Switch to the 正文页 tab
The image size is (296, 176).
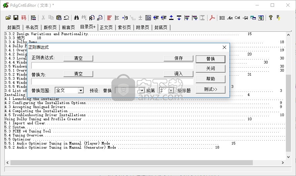coord(106,28)
